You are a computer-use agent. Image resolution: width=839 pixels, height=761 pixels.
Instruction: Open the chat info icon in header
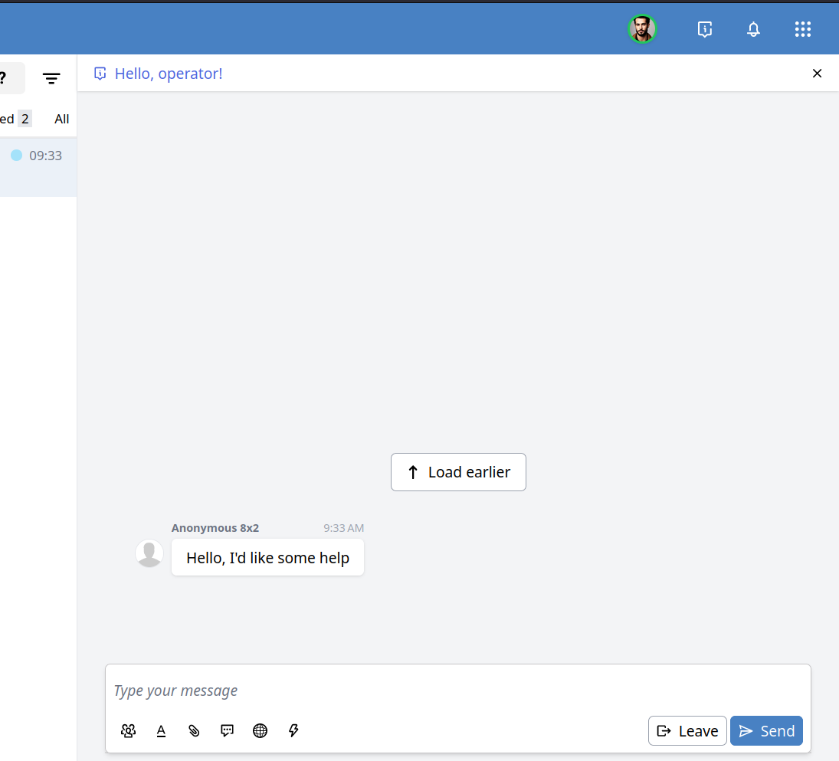(705, 29)
